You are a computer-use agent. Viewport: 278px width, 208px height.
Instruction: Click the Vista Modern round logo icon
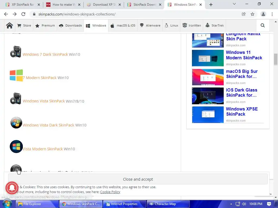[16, 147]
